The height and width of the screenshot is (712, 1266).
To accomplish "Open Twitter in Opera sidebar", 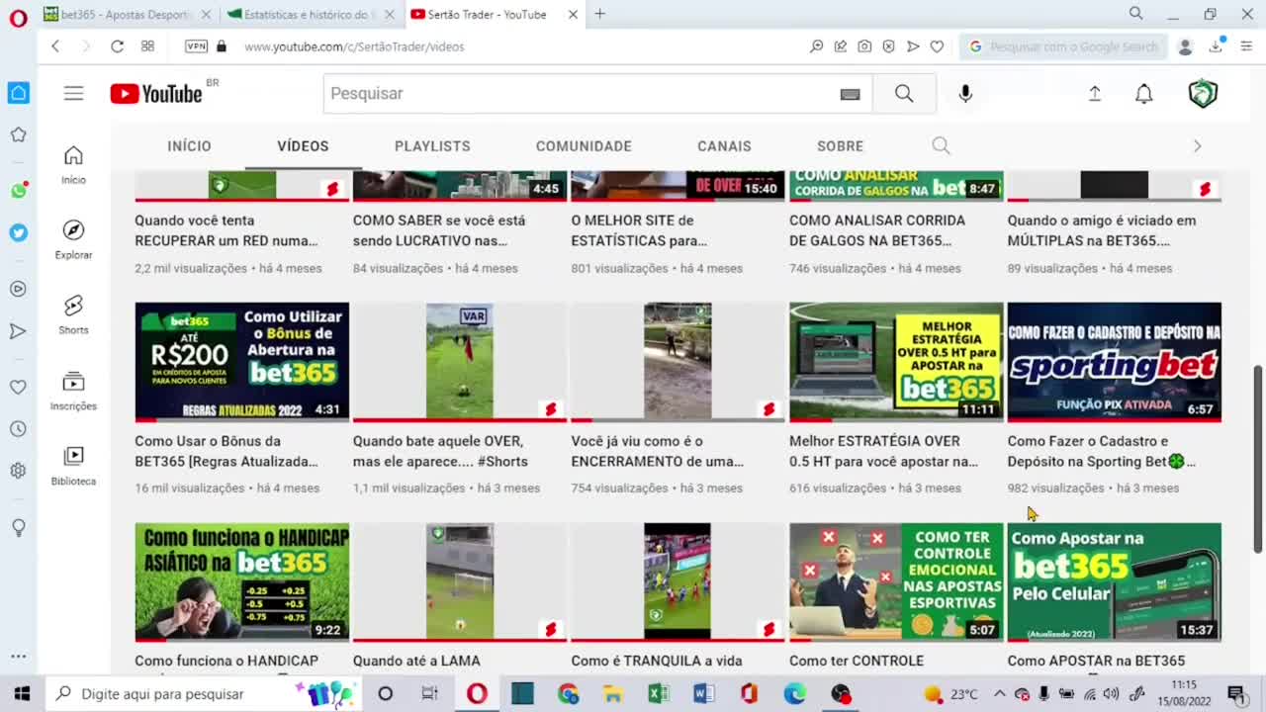I will click(18, 232).
